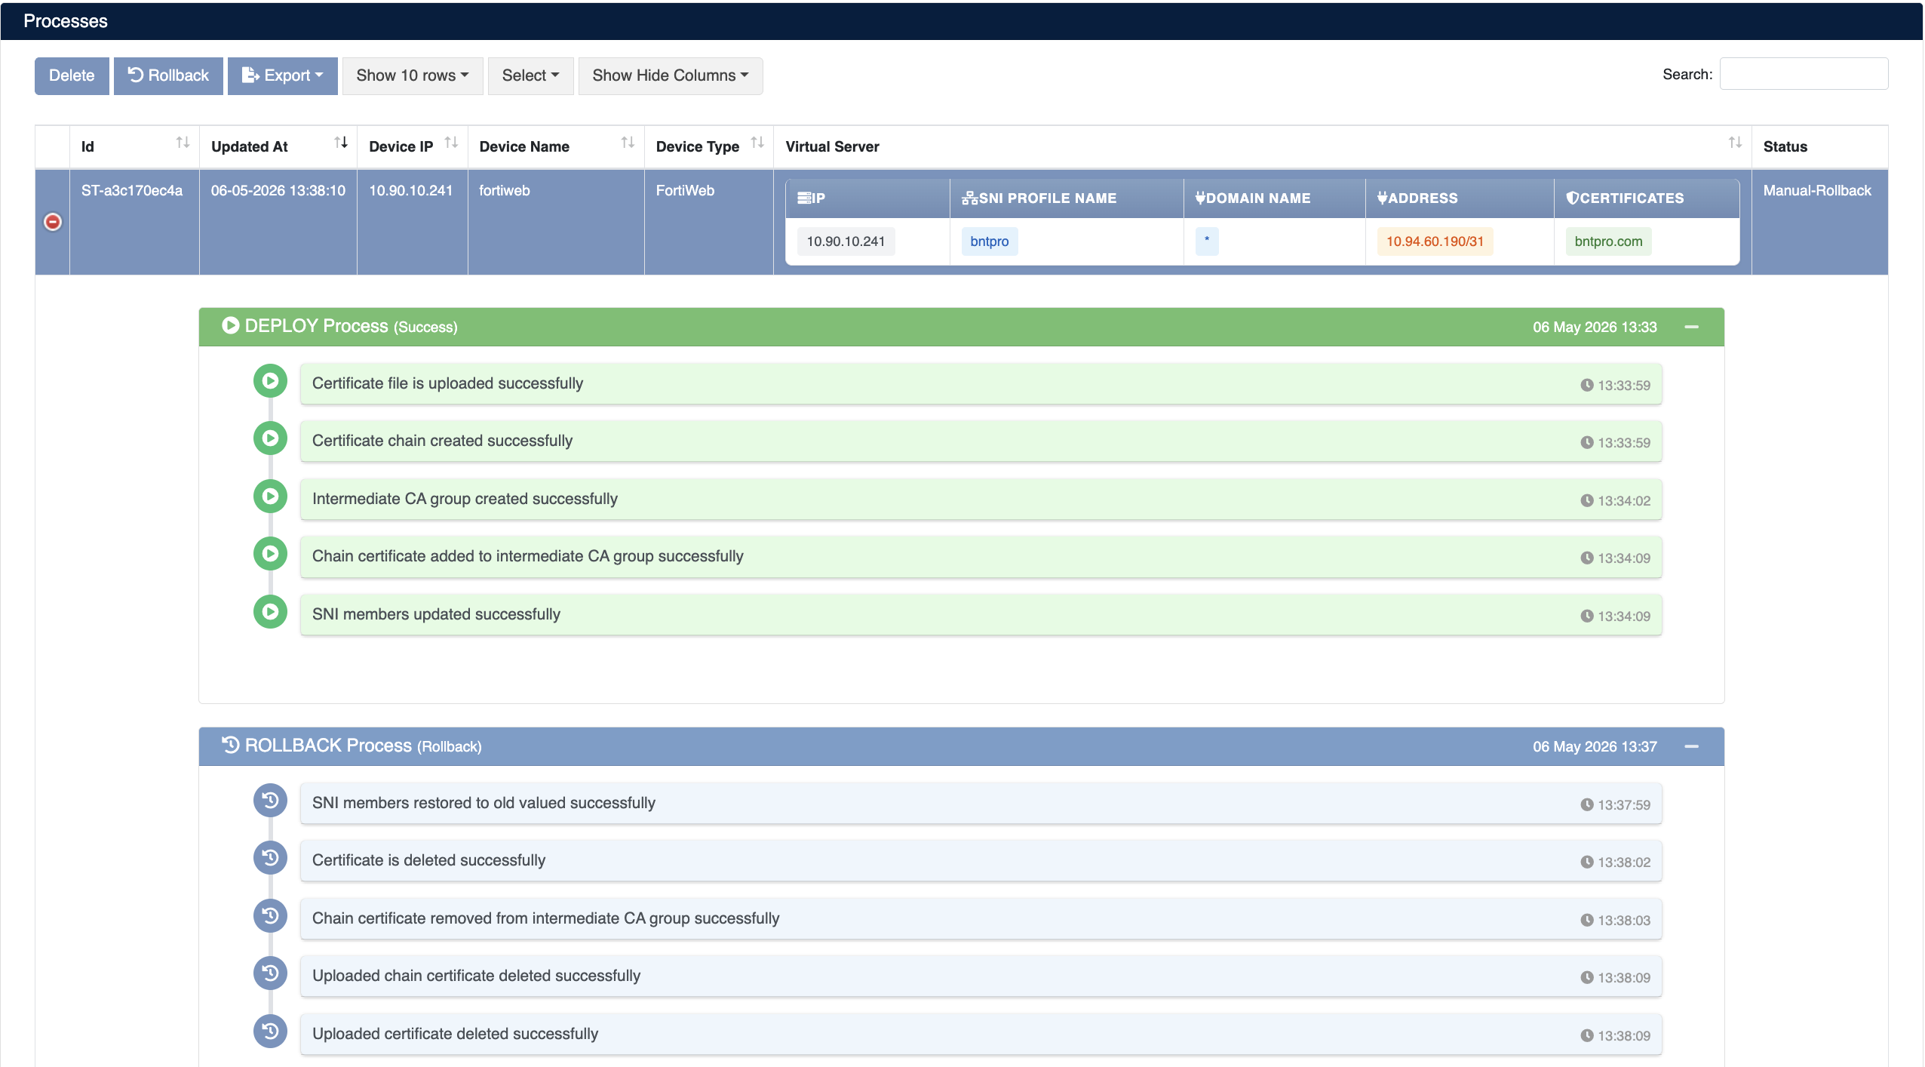Click the Certificate is deleted successfully message
The width and height of the screenshot is (1925, 1067).
[428, 860]
